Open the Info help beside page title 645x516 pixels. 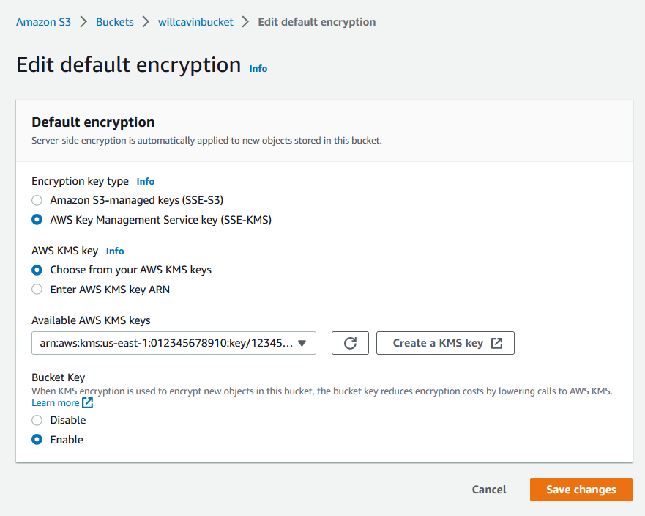click(258, 68)
